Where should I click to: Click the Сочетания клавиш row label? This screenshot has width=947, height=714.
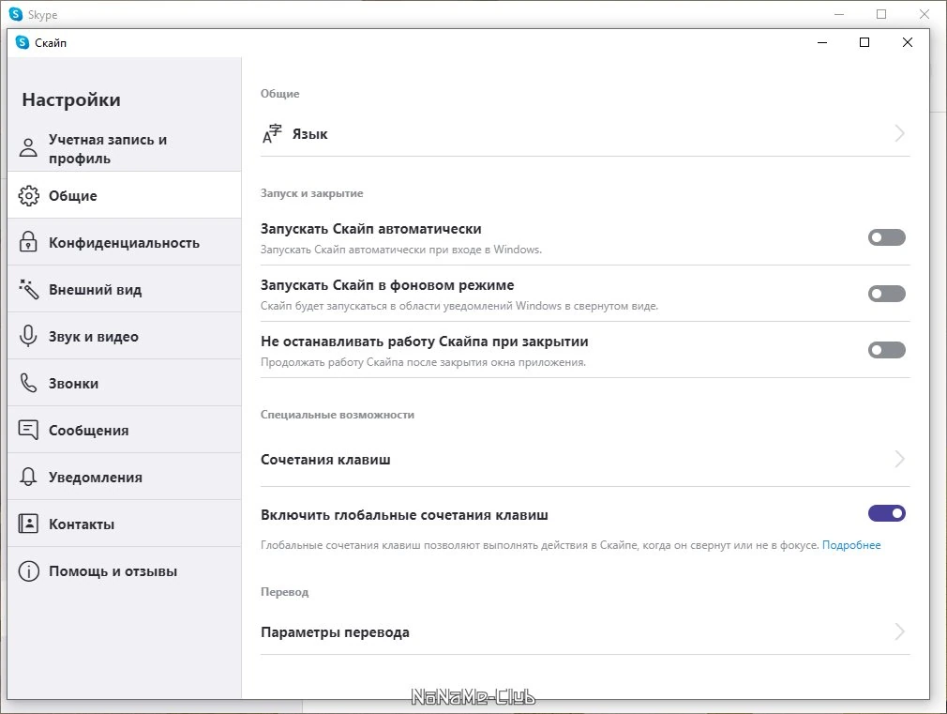click(325, 460)
